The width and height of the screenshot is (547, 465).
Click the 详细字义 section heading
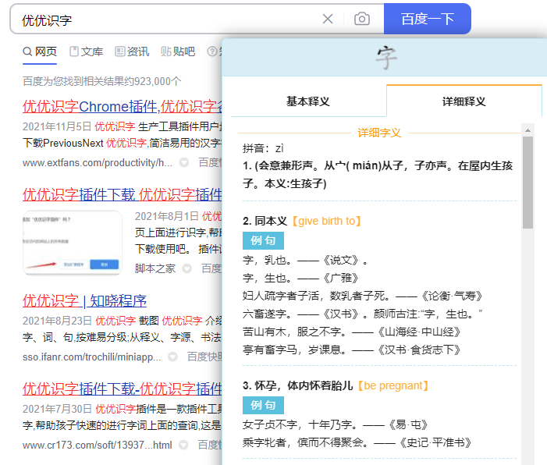[x=379, y=133]
